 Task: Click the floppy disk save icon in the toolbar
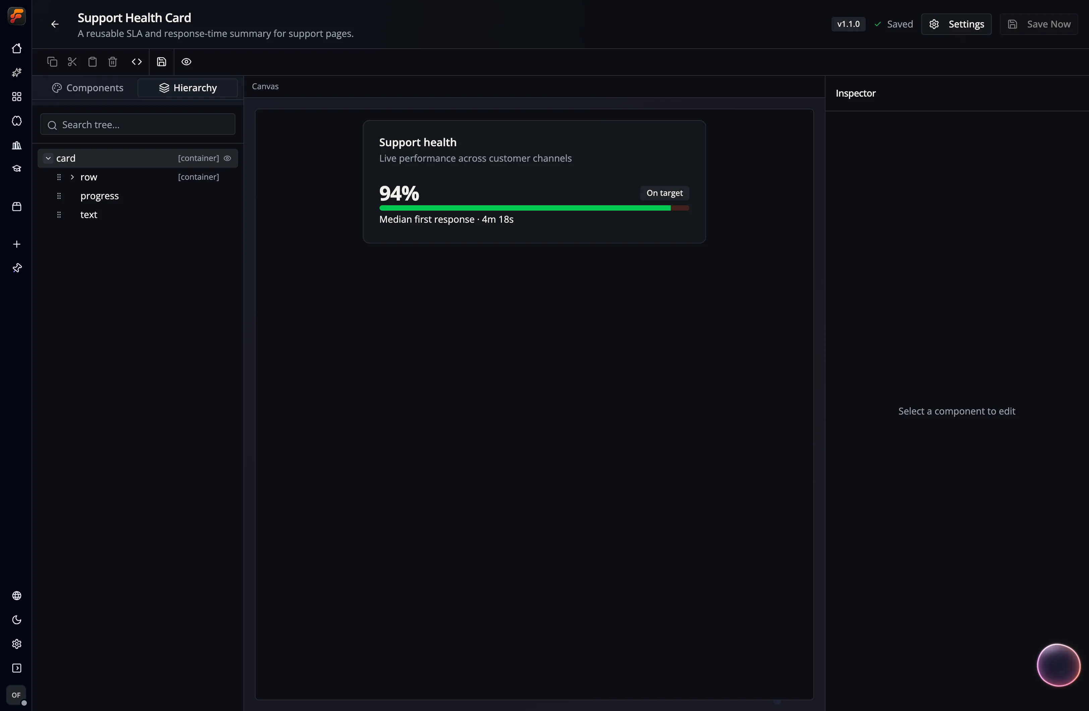(x=162, y=62)
